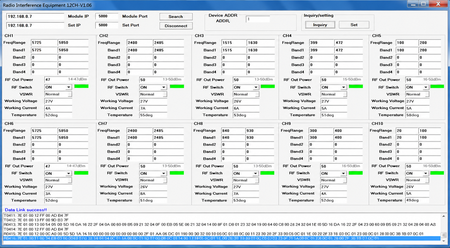The image size is (450, 248).
Task: Click the Data Link success status text
Action: point(26,210)
